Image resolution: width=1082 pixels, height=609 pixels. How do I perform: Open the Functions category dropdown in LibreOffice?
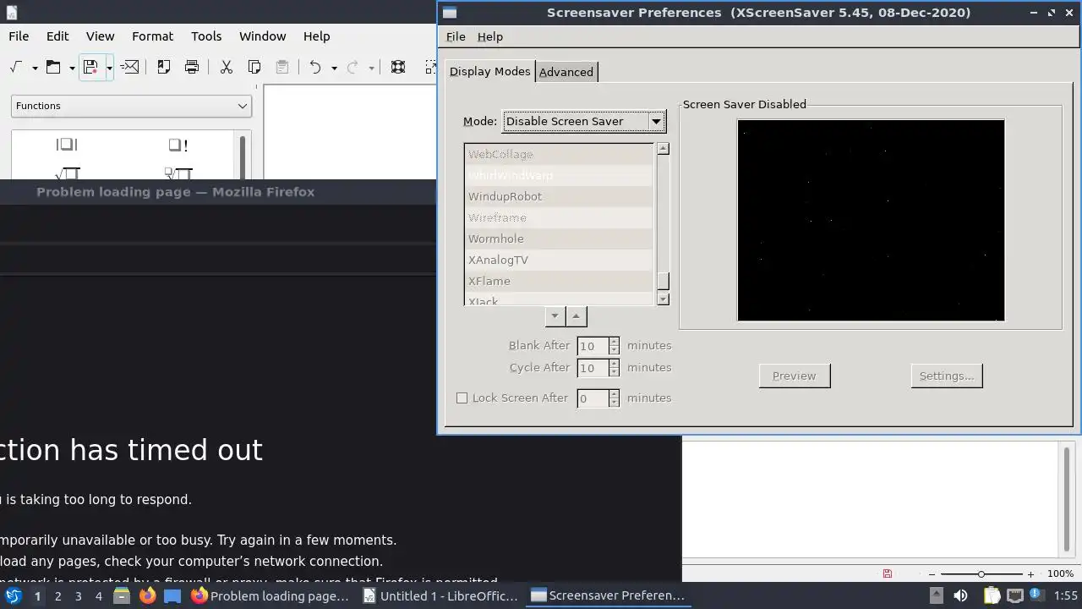click(131, 106)
